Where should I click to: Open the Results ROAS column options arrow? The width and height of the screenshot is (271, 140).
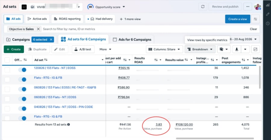160,60
